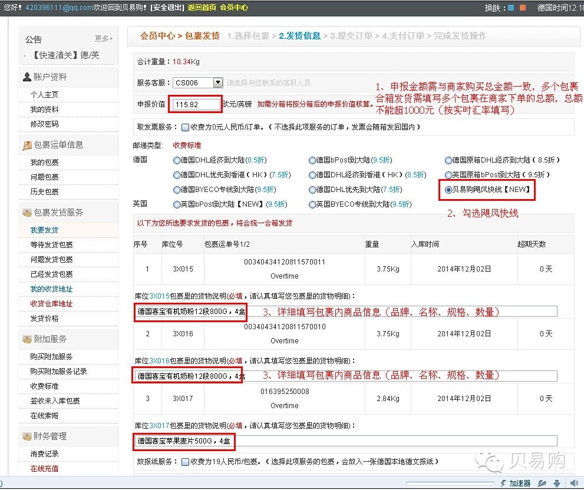Open 修改密码 in the sidebar
The height and width of the screenshot is (490, 584).
(44, 124)
